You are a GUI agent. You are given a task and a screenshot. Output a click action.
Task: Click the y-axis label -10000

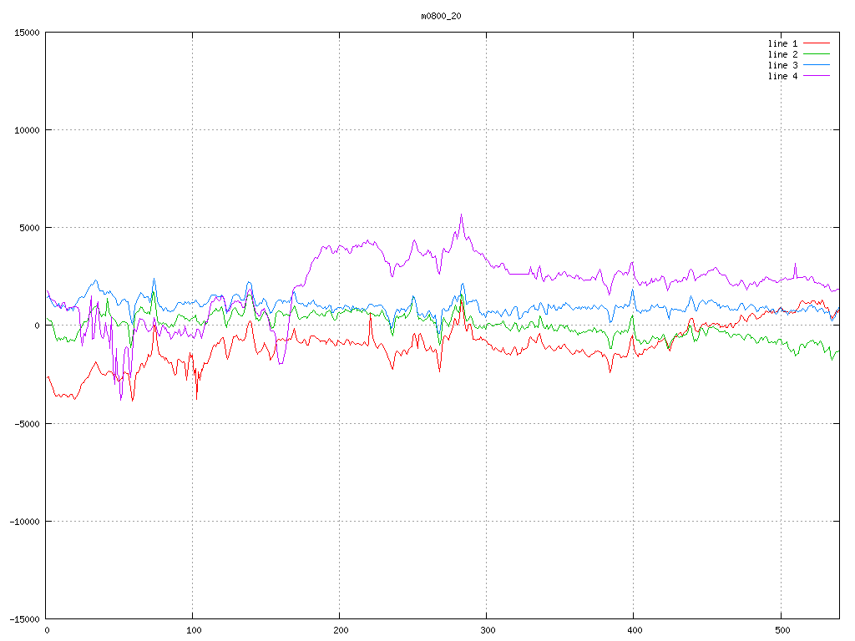[25, 522]
